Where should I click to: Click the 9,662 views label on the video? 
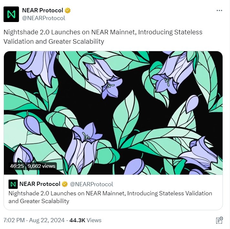click(42, 166)
